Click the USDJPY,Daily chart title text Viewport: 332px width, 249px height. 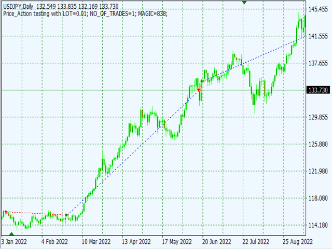18,7
